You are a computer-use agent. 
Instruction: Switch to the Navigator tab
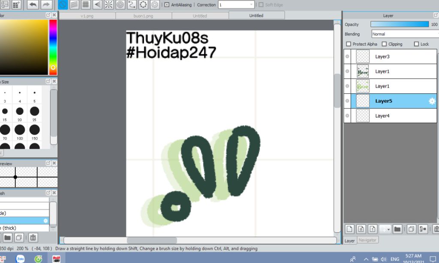point(367,240)
